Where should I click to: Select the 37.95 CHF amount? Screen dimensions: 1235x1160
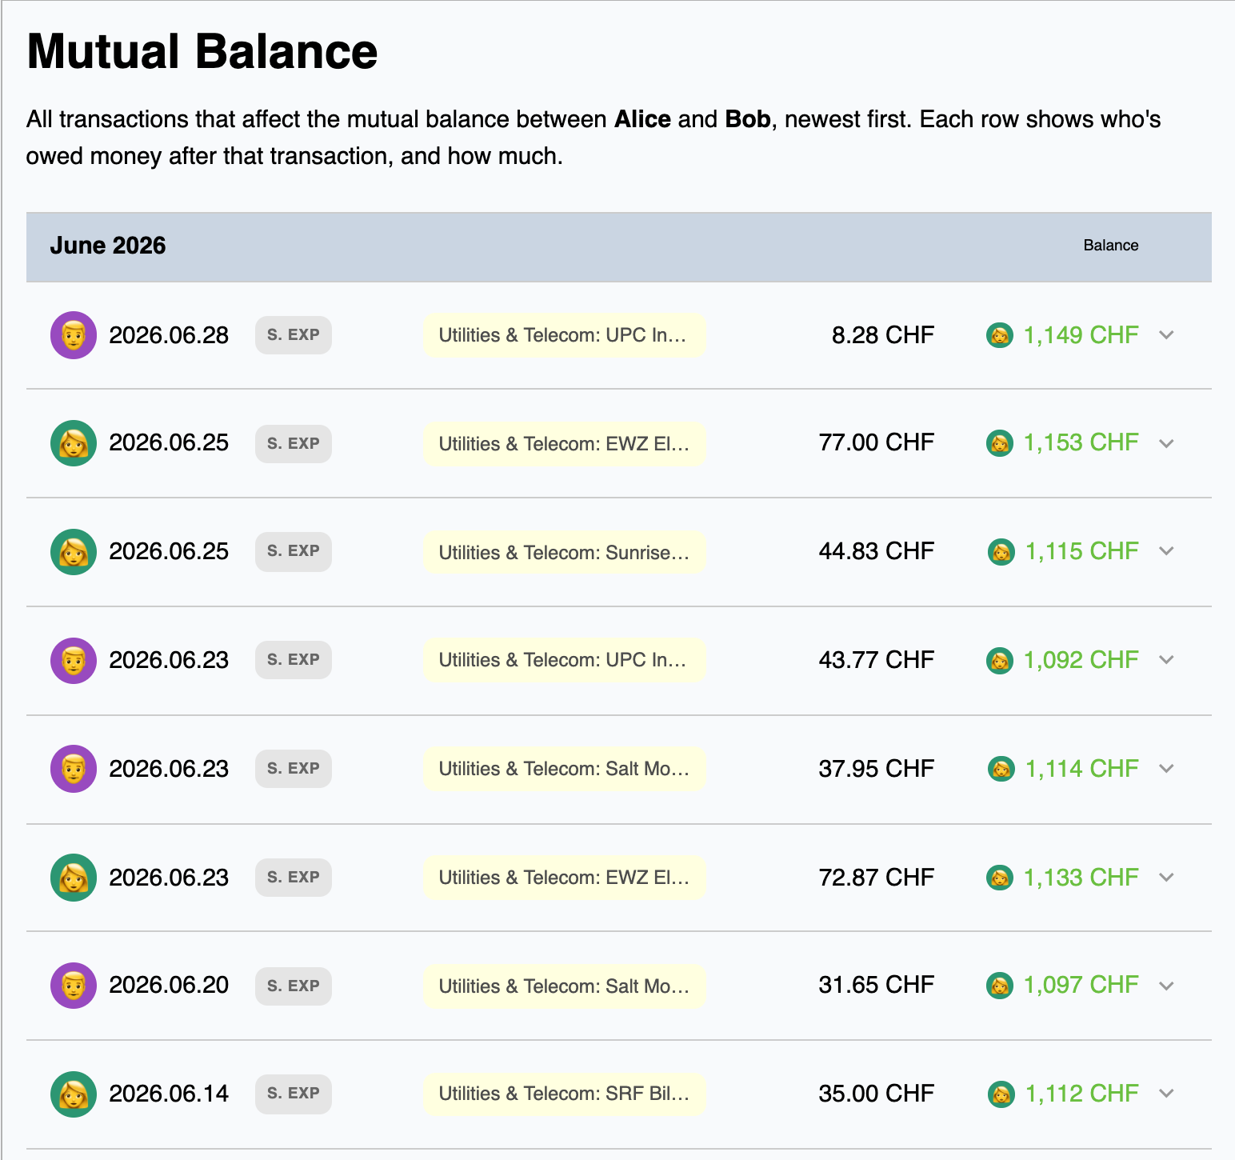(x=877, y=769)
